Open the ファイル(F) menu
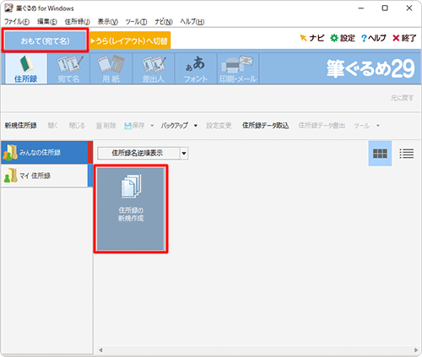 click(x=17, y=22)
